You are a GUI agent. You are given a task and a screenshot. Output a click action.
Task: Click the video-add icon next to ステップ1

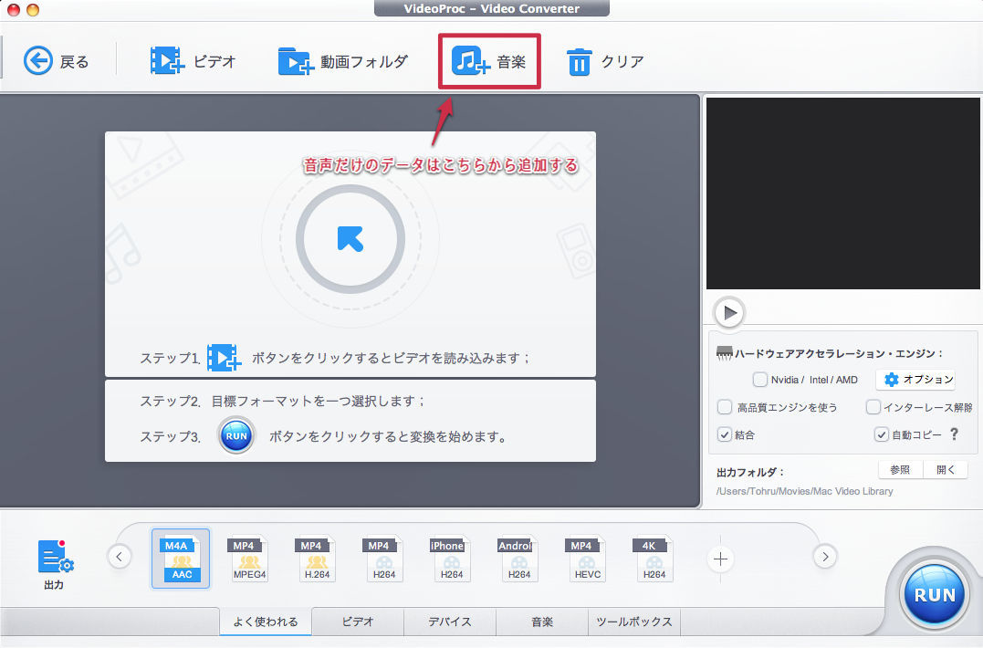[x=224, y=357]
